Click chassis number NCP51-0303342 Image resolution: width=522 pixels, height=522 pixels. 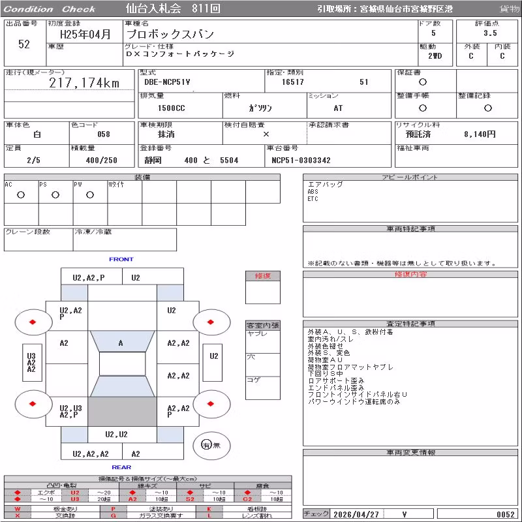301,160
